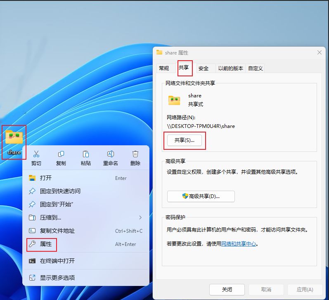Click the 共享(S)... button

coord(184,140)
